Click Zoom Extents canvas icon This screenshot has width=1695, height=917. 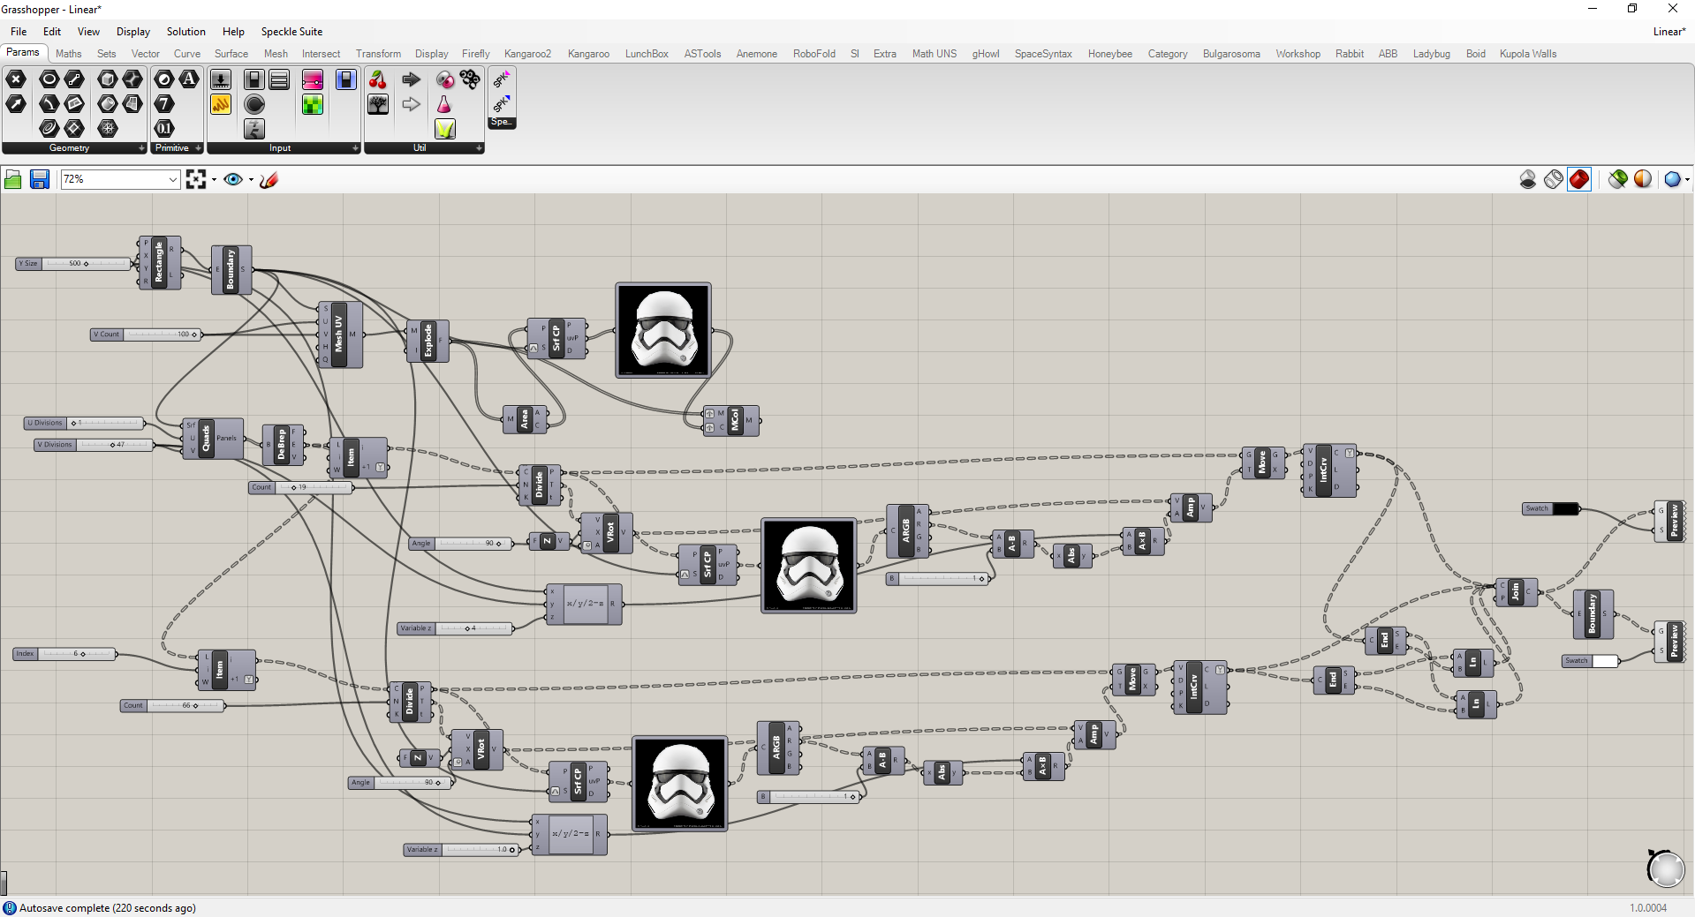(196, 180)
